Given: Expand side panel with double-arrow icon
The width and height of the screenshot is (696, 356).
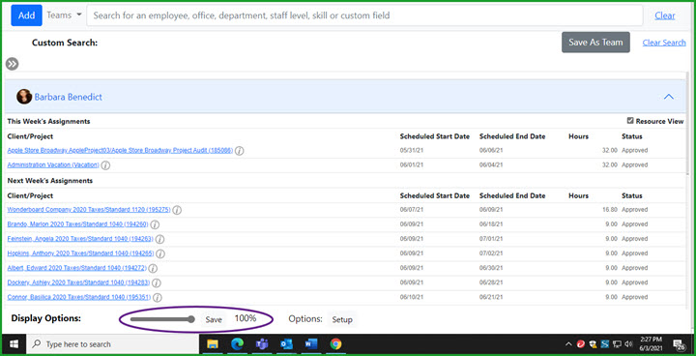Looking at the screenshot, I should tap(12, 64).
